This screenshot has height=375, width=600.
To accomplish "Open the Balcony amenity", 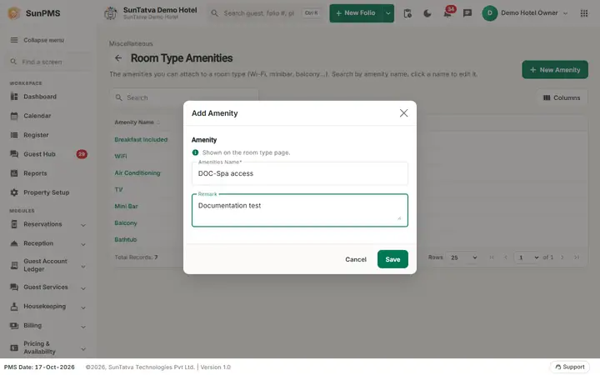I will 126,222.
